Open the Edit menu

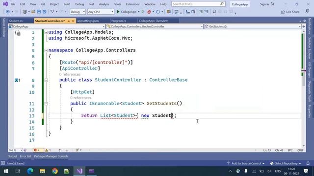[x=23, y=4]
